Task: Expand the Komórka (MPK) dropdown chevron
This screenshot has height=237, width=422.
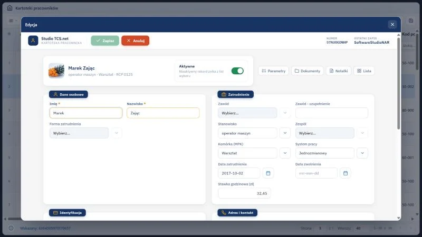Action: [285, 153]
